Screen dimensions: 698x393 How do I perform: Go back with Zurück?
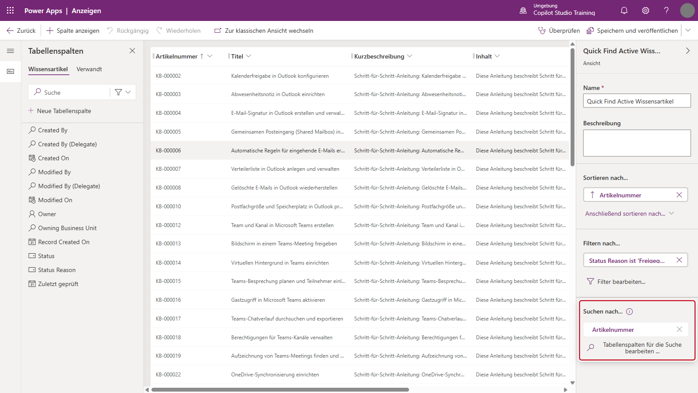click(21, 31)
